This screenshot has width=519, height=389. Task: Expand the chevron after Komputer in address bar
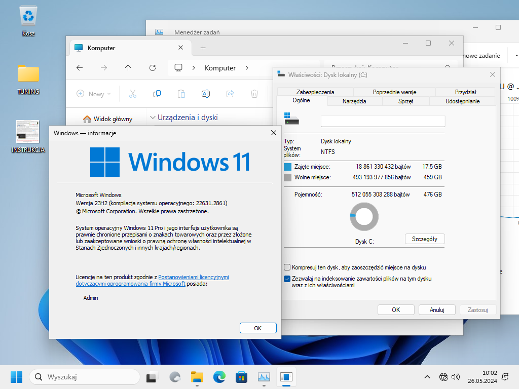pos(247,68)
